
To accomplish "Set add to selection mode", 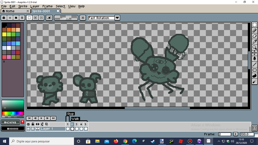I will coord(35,18).
